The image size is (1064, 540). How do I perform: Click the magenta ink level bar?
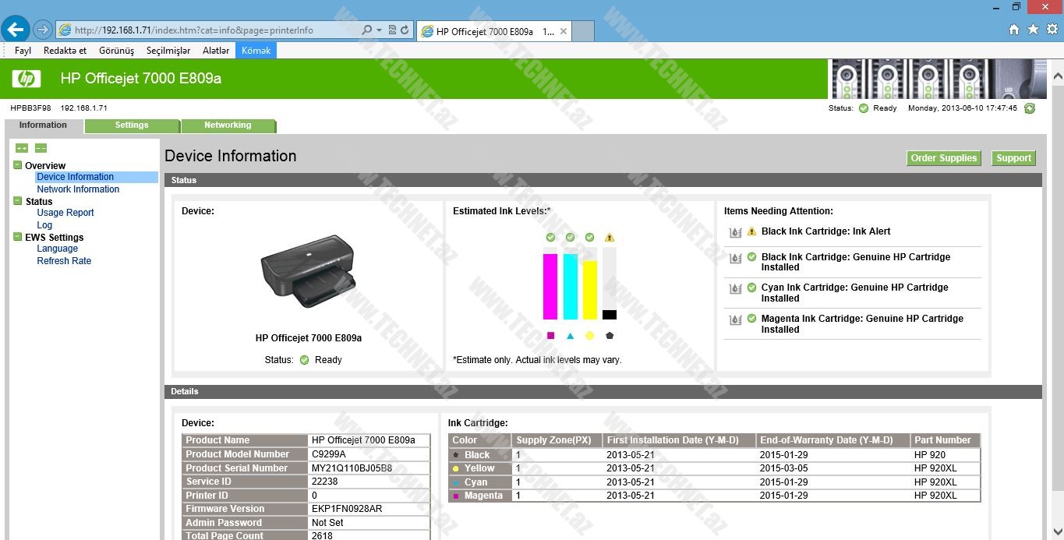tap(550, 286)
